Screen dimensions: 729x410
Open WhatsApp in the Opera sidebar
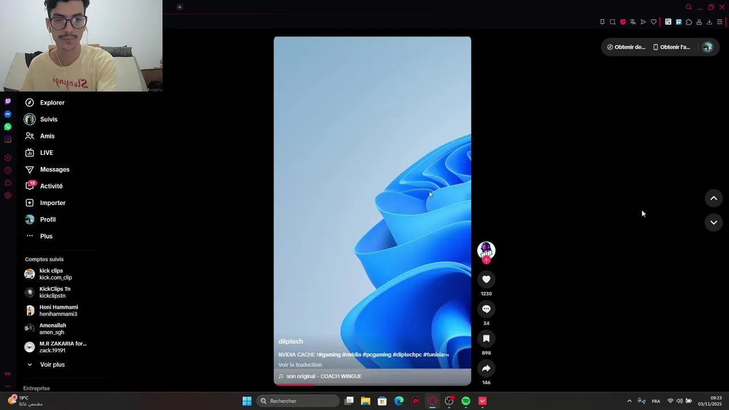coord(7,126)
